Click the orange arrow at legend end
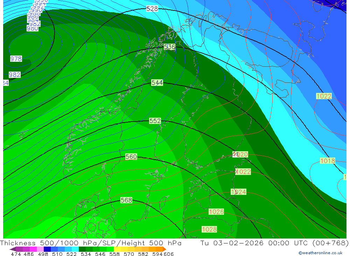The height and width of the screenshot is (256, 350). (164, 249)
